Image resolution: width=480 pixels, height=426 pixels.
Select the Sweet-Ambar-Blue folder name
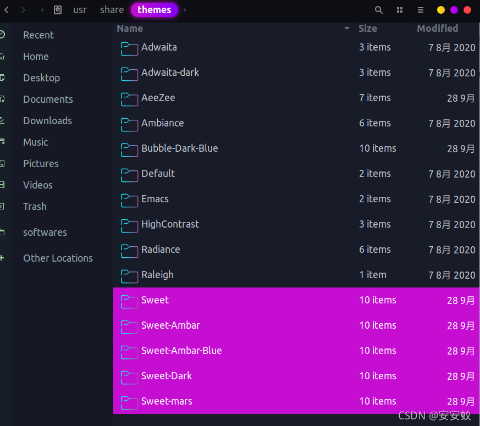point(181,350)
